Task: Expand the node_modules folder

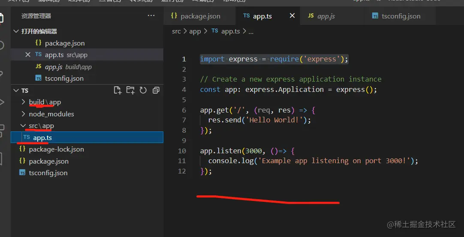Action: click(24, 114)
